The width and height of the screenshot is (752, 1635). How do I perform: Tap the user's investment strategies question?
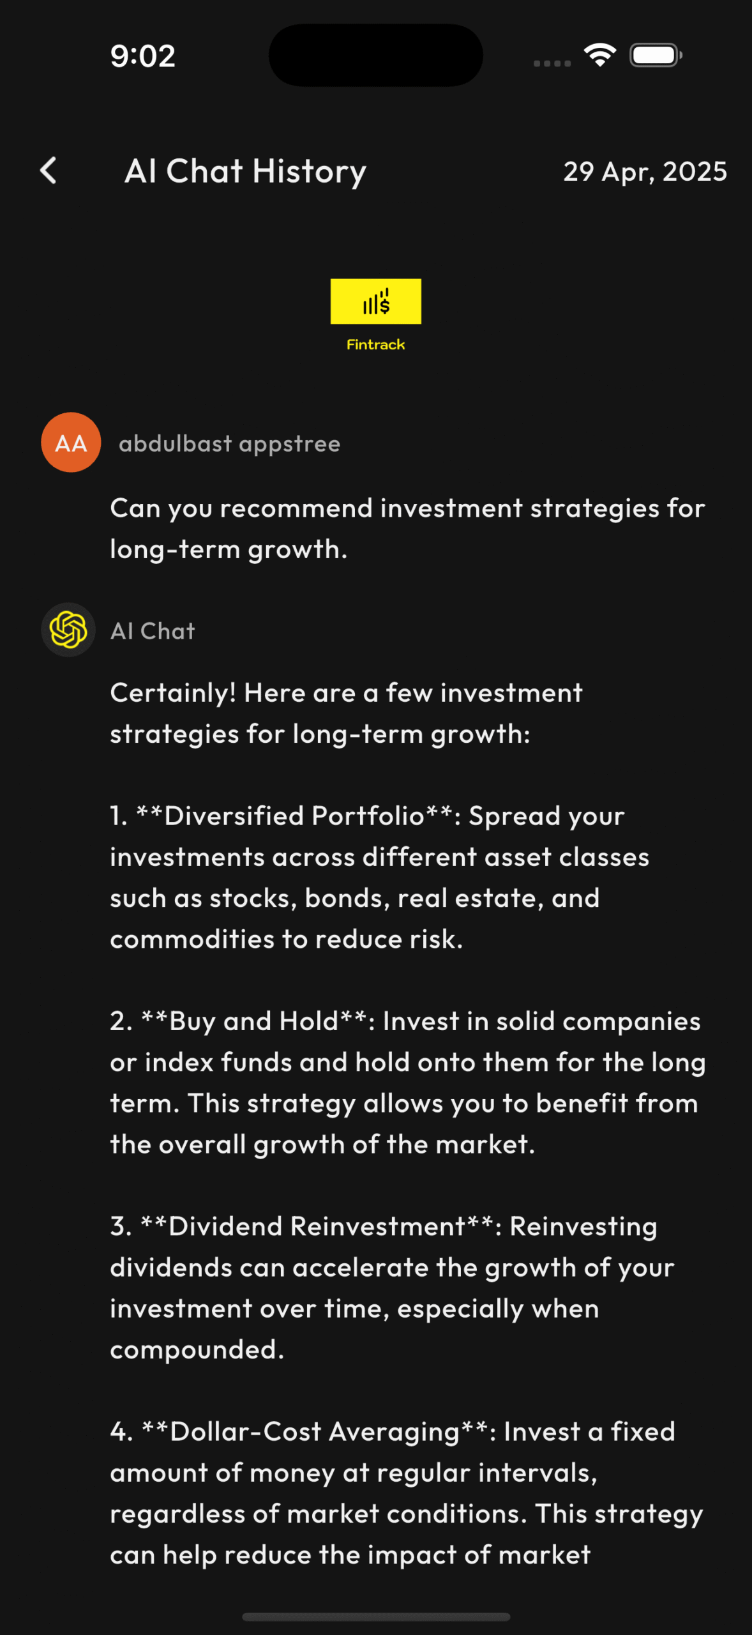(x=407, y=529)
